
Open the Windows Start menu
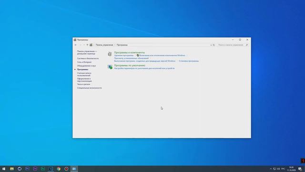pyautogui.click(x=4, y=169)
